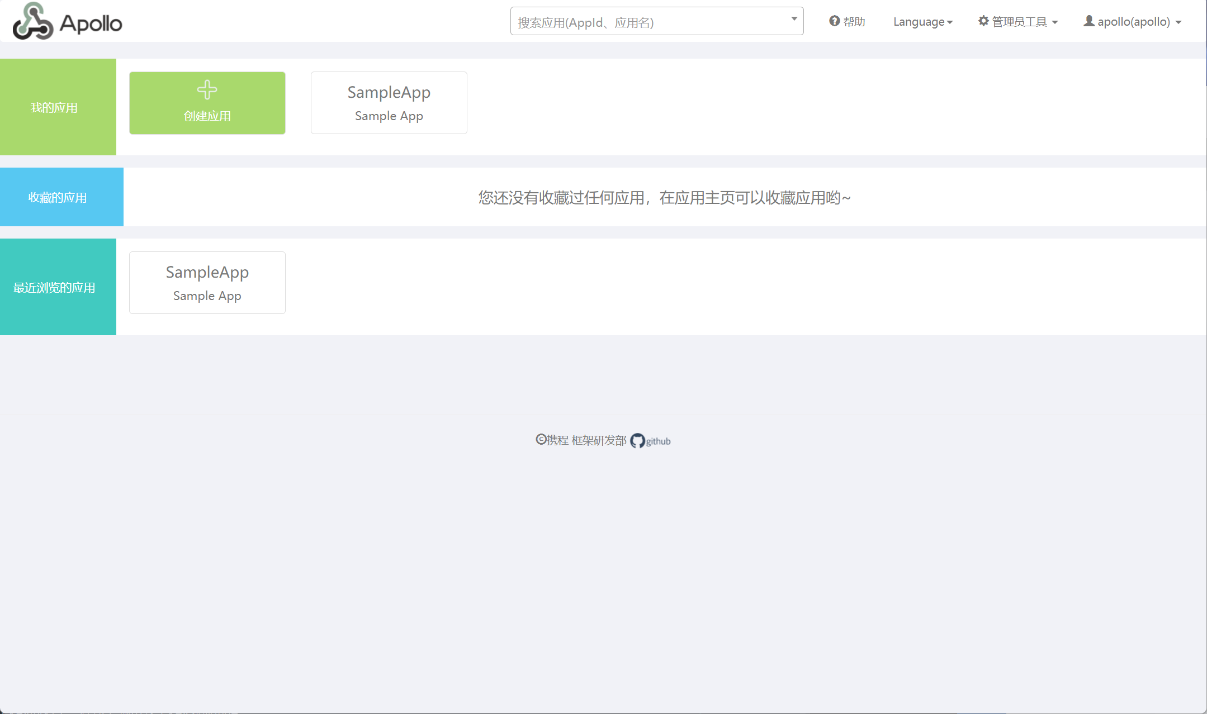Expand the search box dropdown arrow
Image resolution: width=1207 pixels, height=714 pixels.
794,19
